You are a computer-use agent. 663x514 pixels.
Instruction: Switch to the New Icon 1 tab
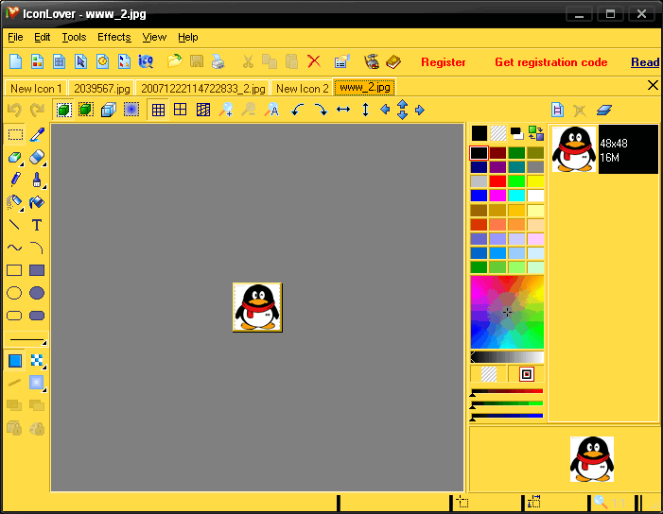tap(36, 89)
